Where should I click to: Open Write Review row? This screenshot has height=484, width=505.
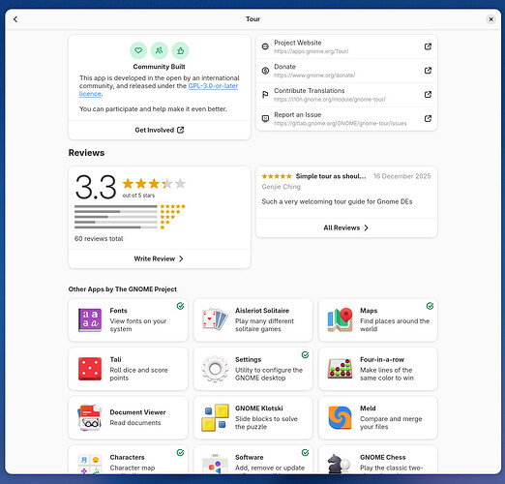tap(160, 258)
